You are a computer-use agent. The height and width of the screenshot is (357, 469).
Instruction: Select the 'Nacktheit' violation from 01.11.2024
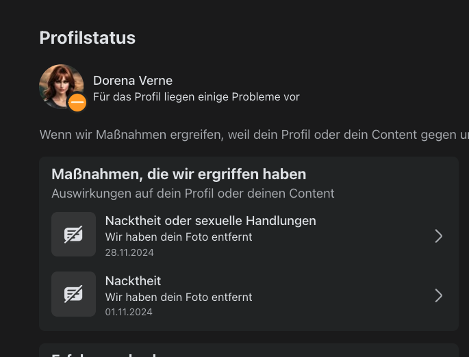coord(133,280)
